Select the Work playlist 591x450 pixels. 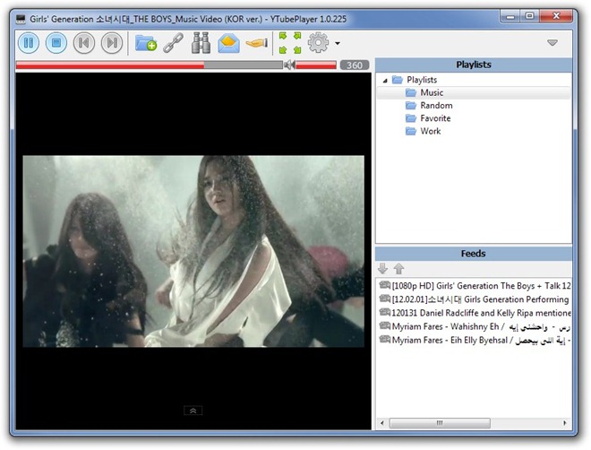tap(431, 131)
